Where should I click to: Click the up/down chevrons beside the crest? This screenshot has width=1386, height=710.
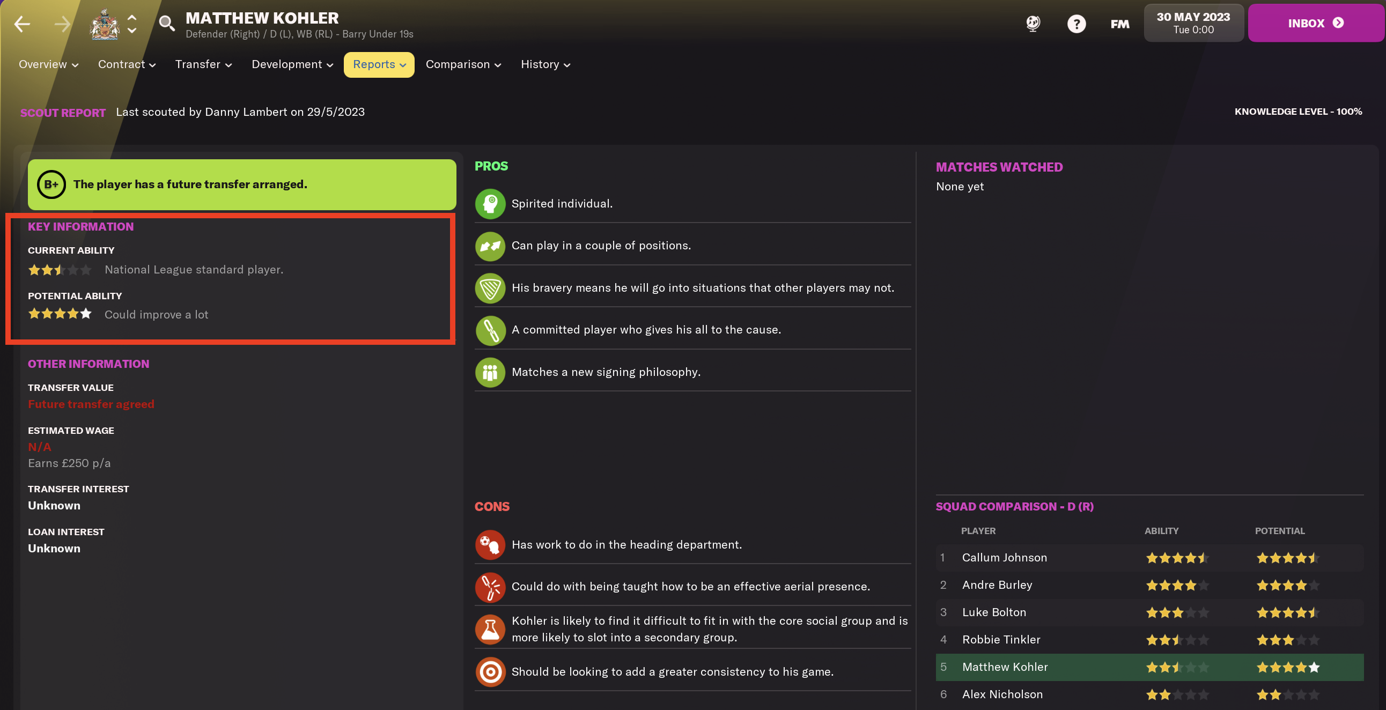132,24
